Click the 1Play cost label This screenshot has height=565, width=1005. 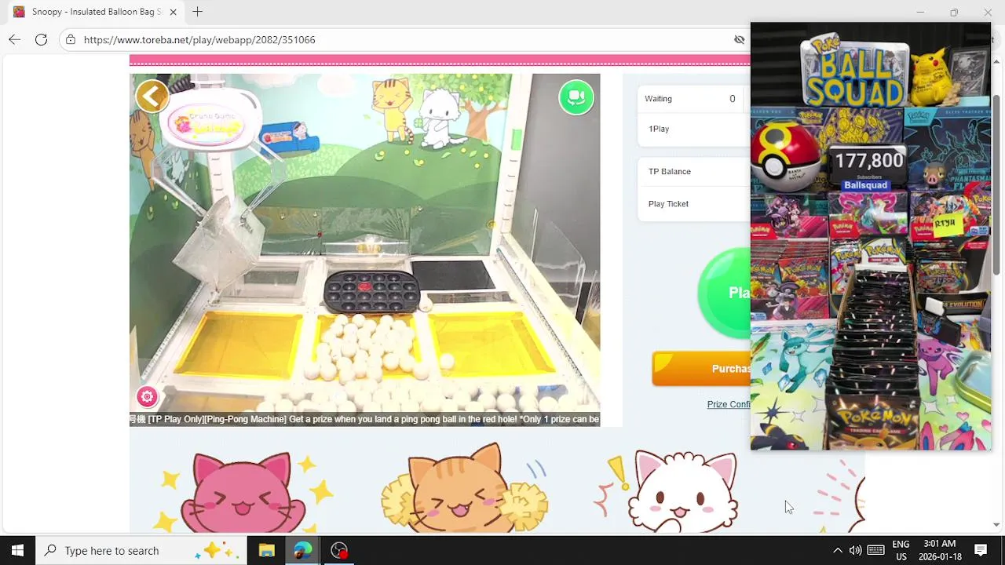pos(659,129)
